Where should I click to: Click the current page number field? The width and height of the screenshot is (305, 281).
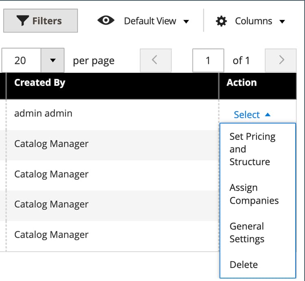[x=208, y=61]
